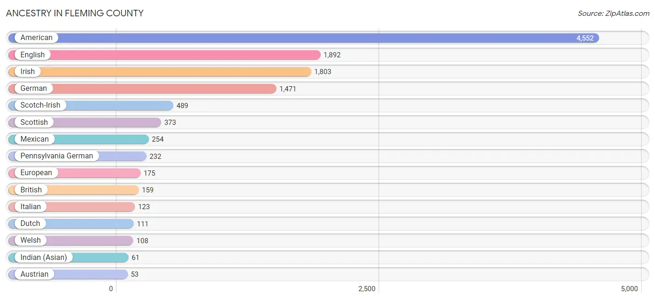Click the Welsh label
Image resolution: width=655 pixels, height=300 pixels.
[30, 240]
